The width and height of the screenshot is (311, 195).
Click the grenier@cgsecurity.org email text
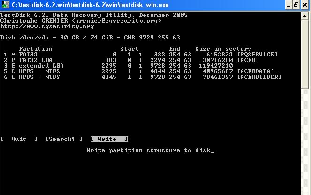point(116,21)
